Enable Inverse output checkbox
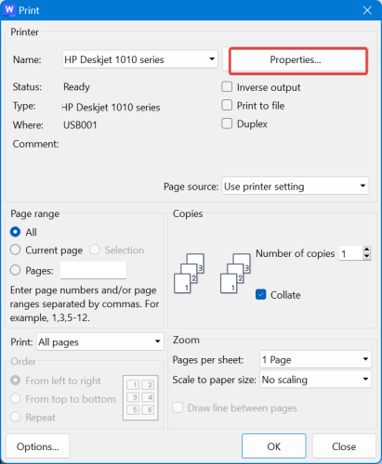 click(x=227, y=87)
